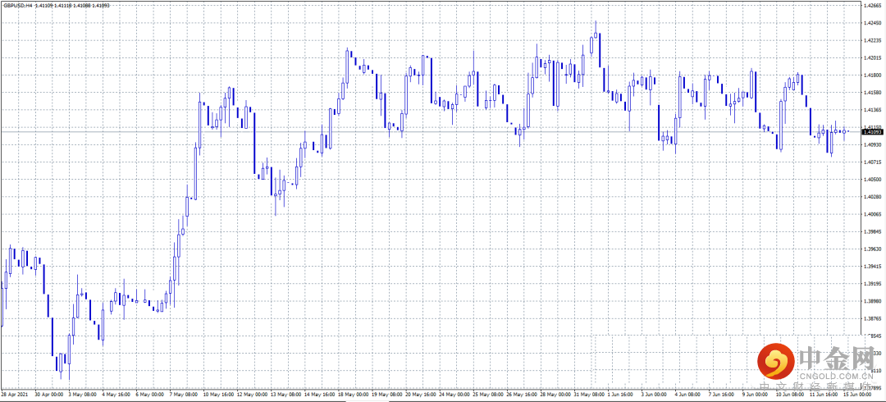Click the 1.41580 price axis label
The width and height of the screenshot is (886, 402).
[871, 93]
